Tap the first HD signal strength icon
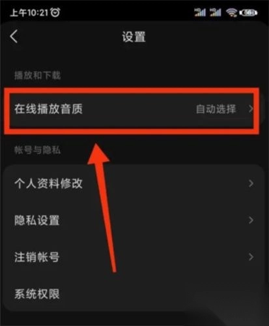The width and height of the screenshot is (269, 326). pos(200,12)
